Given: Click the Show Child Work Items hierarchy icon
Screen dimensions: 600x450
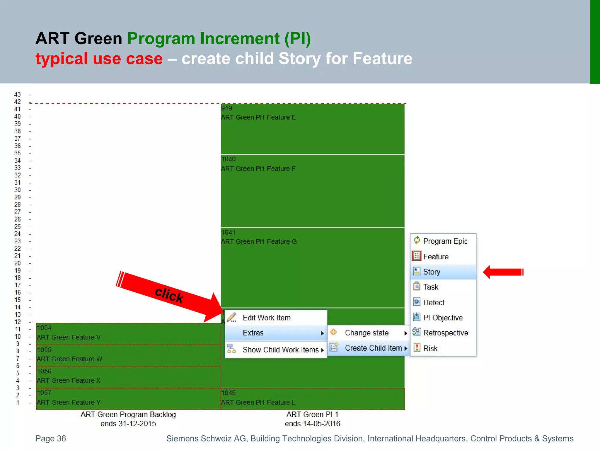Looking at the screenshot, I should 231,349.
